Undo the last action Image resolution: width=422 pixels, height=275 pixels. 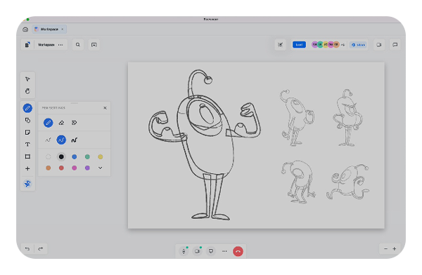pyautogui.click(x=27, y=248)
